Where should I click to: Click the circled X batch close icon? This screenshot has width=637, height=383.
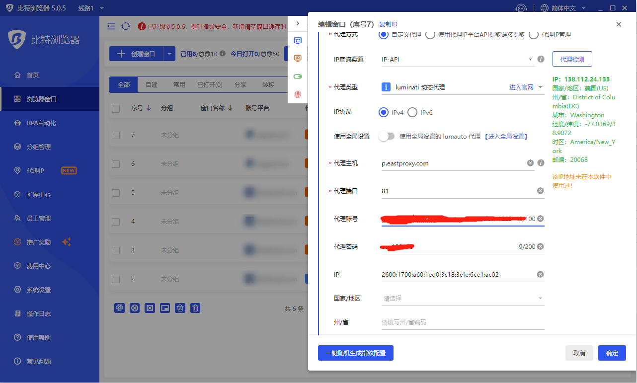135,308
